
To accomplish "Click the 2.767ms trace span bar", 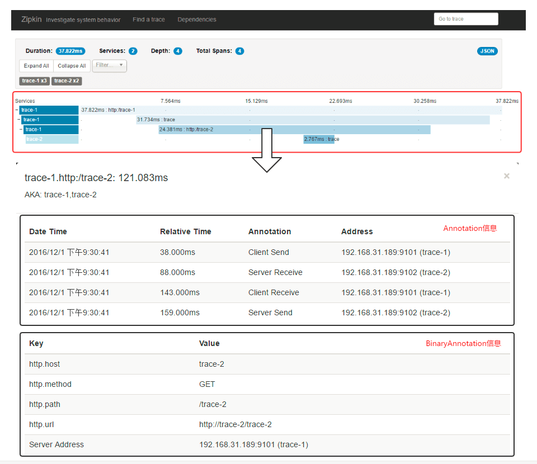I will point(319,139).
